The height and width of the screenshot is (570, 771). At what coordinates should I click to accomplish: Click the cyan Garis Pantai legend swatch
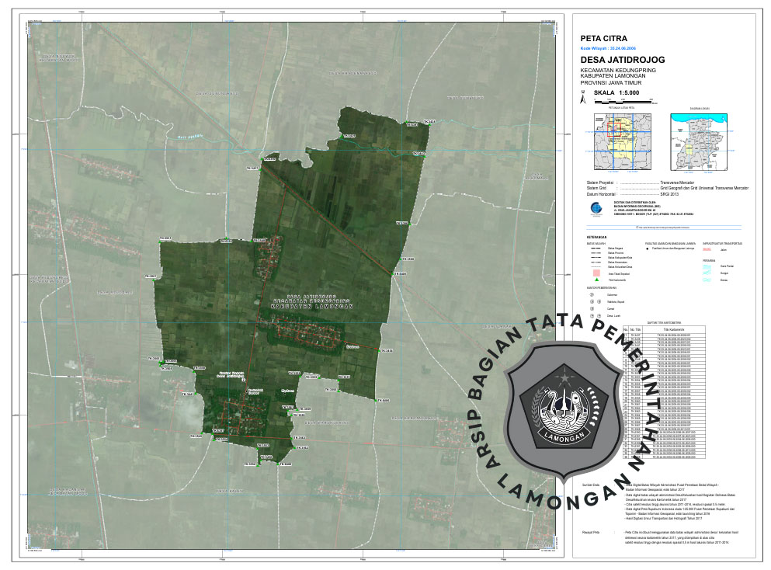[x=707, y=266]
